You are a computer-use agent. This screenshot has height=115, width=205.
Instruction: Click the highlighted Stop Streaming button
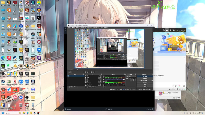145,76
